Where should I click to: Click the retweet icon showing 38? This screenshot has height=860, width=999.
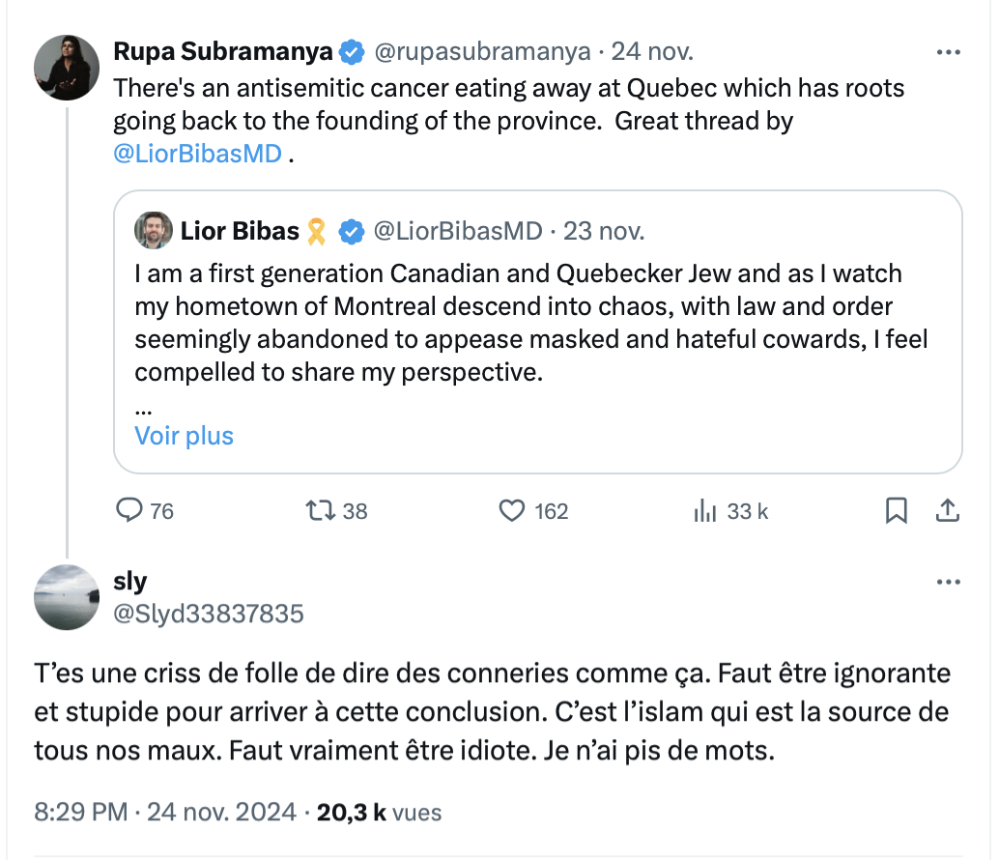(319, 511)
